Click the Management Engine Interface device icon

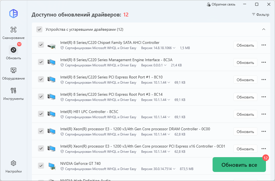[52, 62]
